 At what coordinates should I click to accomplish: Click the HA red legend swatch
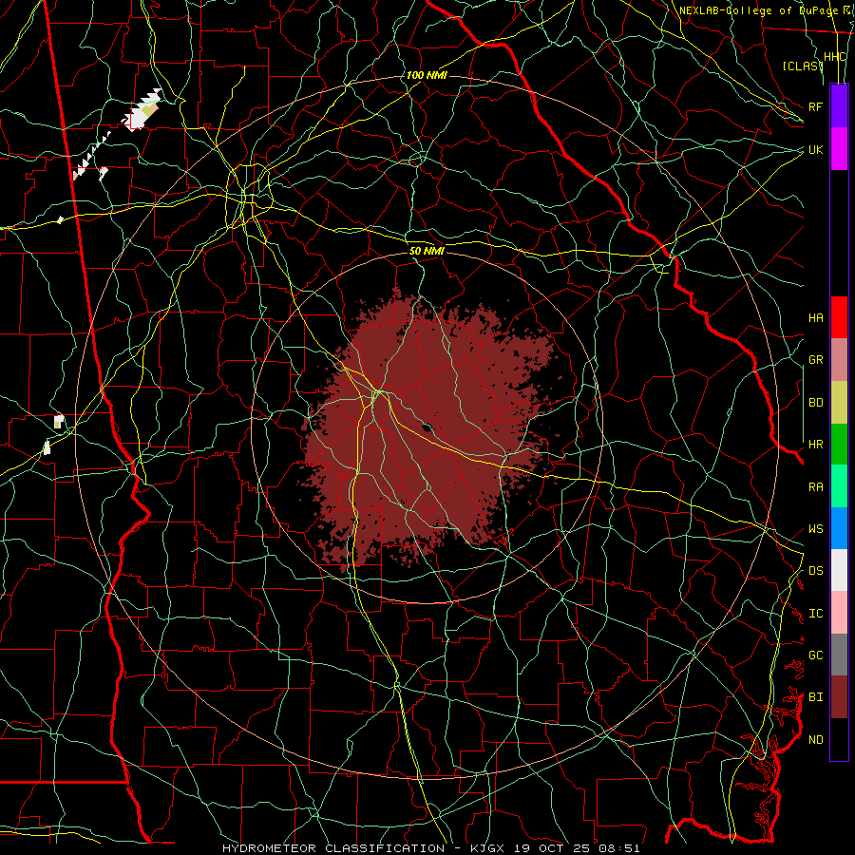coord(839,317)
